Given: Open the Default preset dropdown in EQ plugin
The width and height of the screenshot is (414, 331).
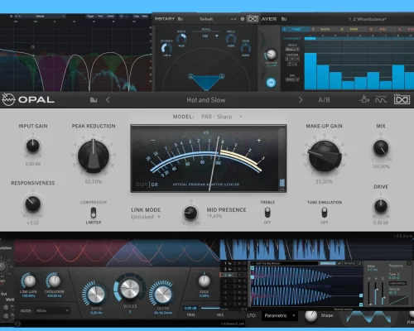Looking at the screenshot, I should (40, 17).
